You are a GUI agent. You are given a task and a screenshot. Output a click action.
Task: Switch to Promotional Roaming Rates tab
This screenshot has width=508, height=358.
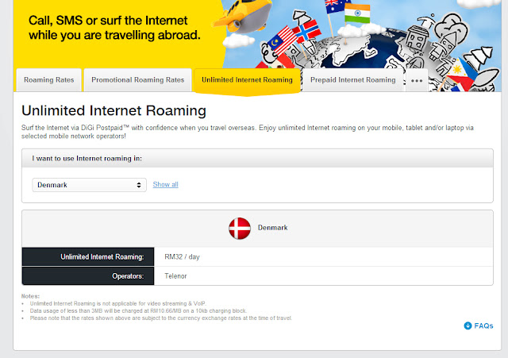tap(137, 79)
